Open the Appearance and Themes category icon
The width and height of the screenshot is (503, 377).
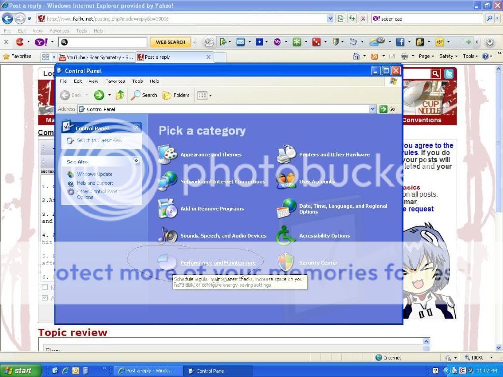167,154
